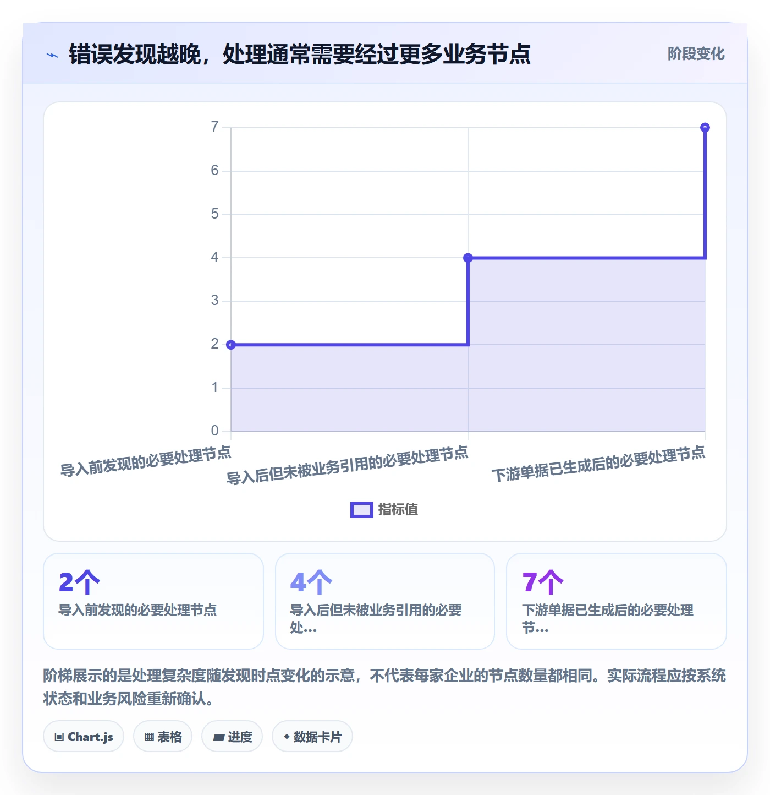Click the grid icon in the 表格 chip
The image size is (770, 795).
149,737
